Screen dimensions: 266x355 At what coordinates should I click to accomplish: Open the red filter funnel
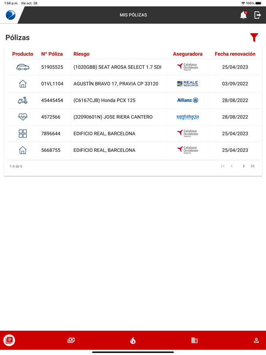point(254,37)
